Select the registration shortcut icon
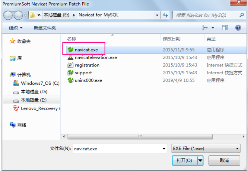Screen dimensions: 248x171 pyautogui.click(x=70, y=65)
